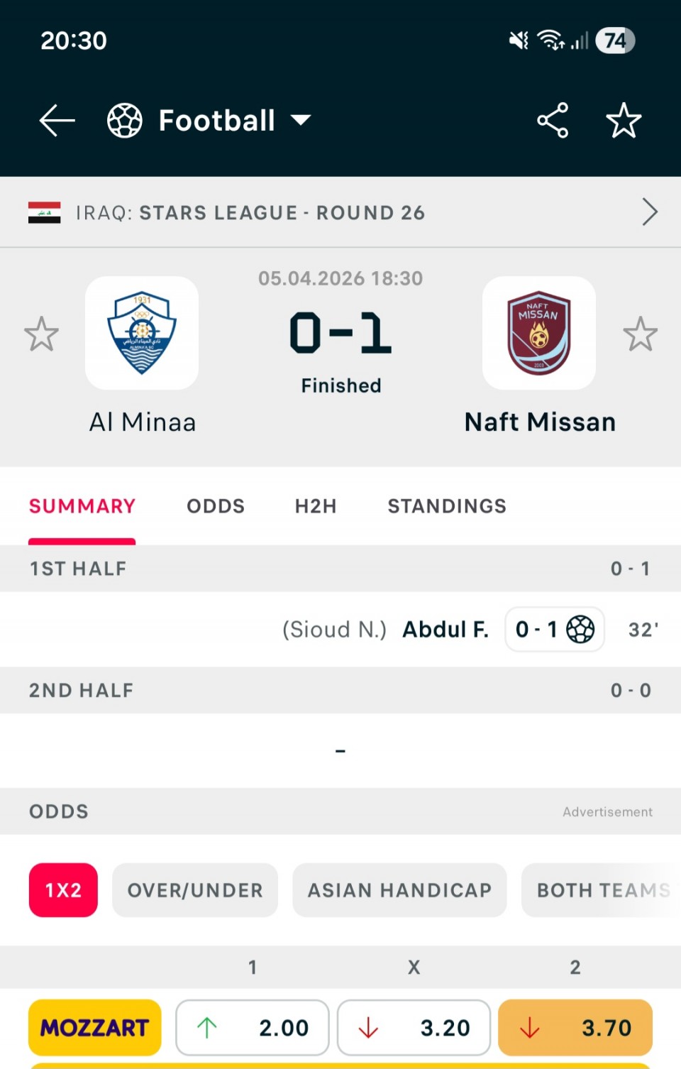Expand the Football sport dropdown
Image resolution: width=681 pixels, height=1069 pixels.
[x=301, y=120]
